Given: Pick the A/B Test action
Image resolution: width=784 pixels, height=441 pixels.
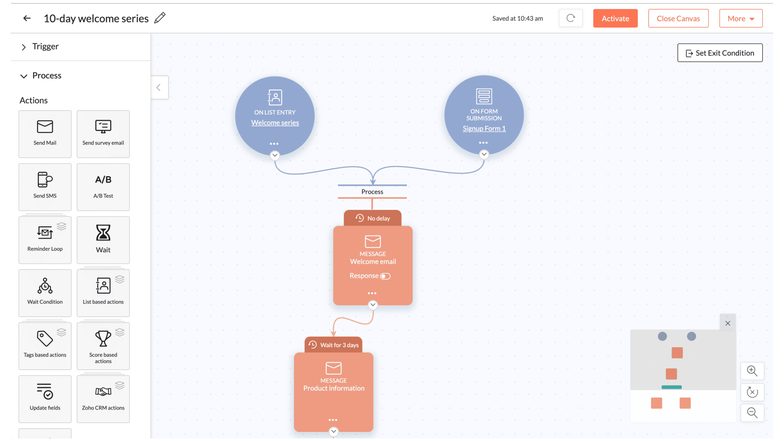Looking at the screenshot, I should point(103,187).
